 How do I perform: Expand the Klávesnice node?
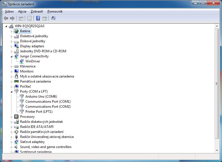click(x=12, y=67)
